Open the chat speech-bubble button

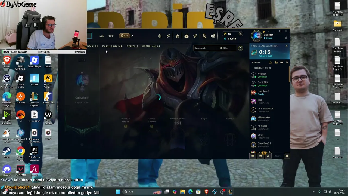pyautogui.click(x=253, y=156)
